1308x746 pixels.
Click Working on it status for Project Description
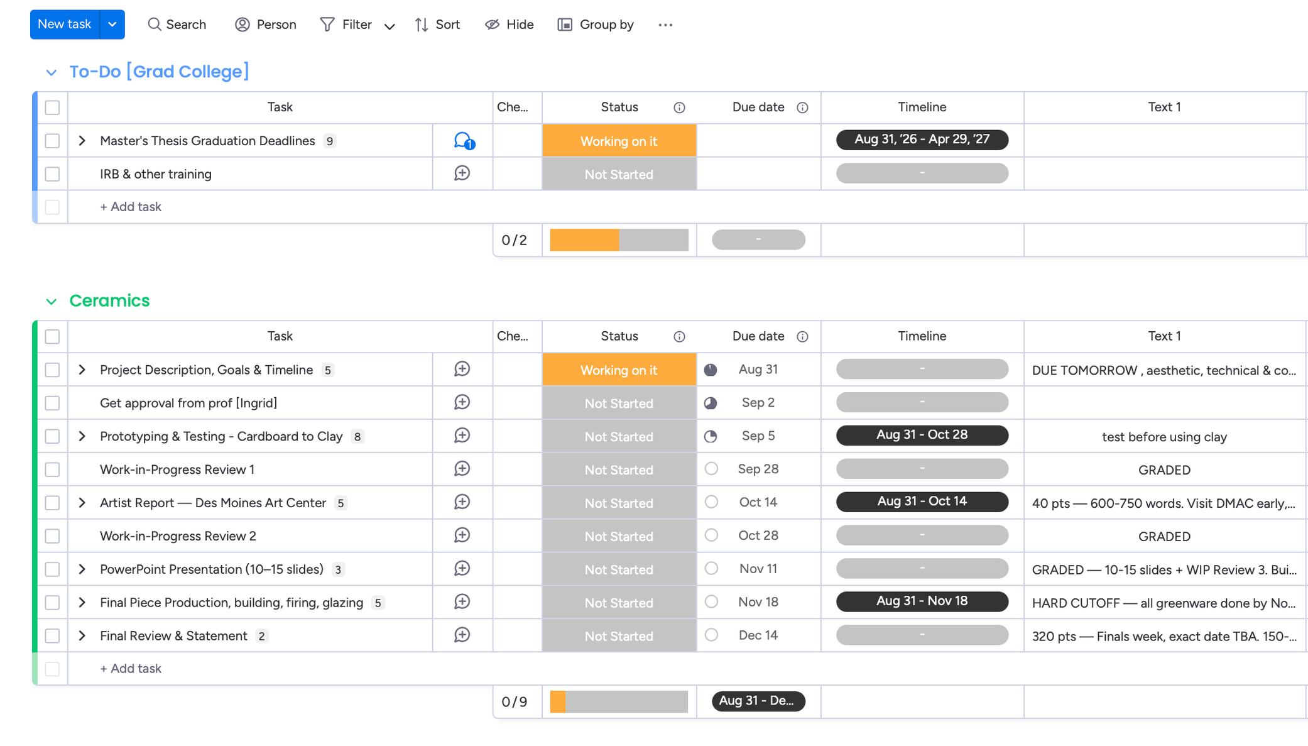click(x=619, y=370)
